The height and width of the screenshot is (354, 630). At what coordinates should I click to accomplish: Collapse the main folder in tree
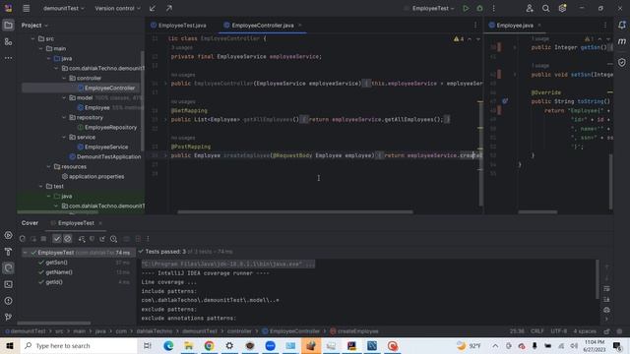pos(41,48)
